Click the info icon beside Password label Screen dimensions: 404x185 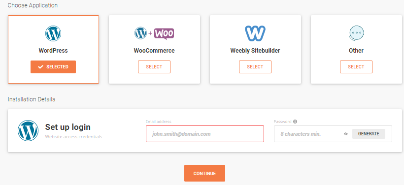295,122
